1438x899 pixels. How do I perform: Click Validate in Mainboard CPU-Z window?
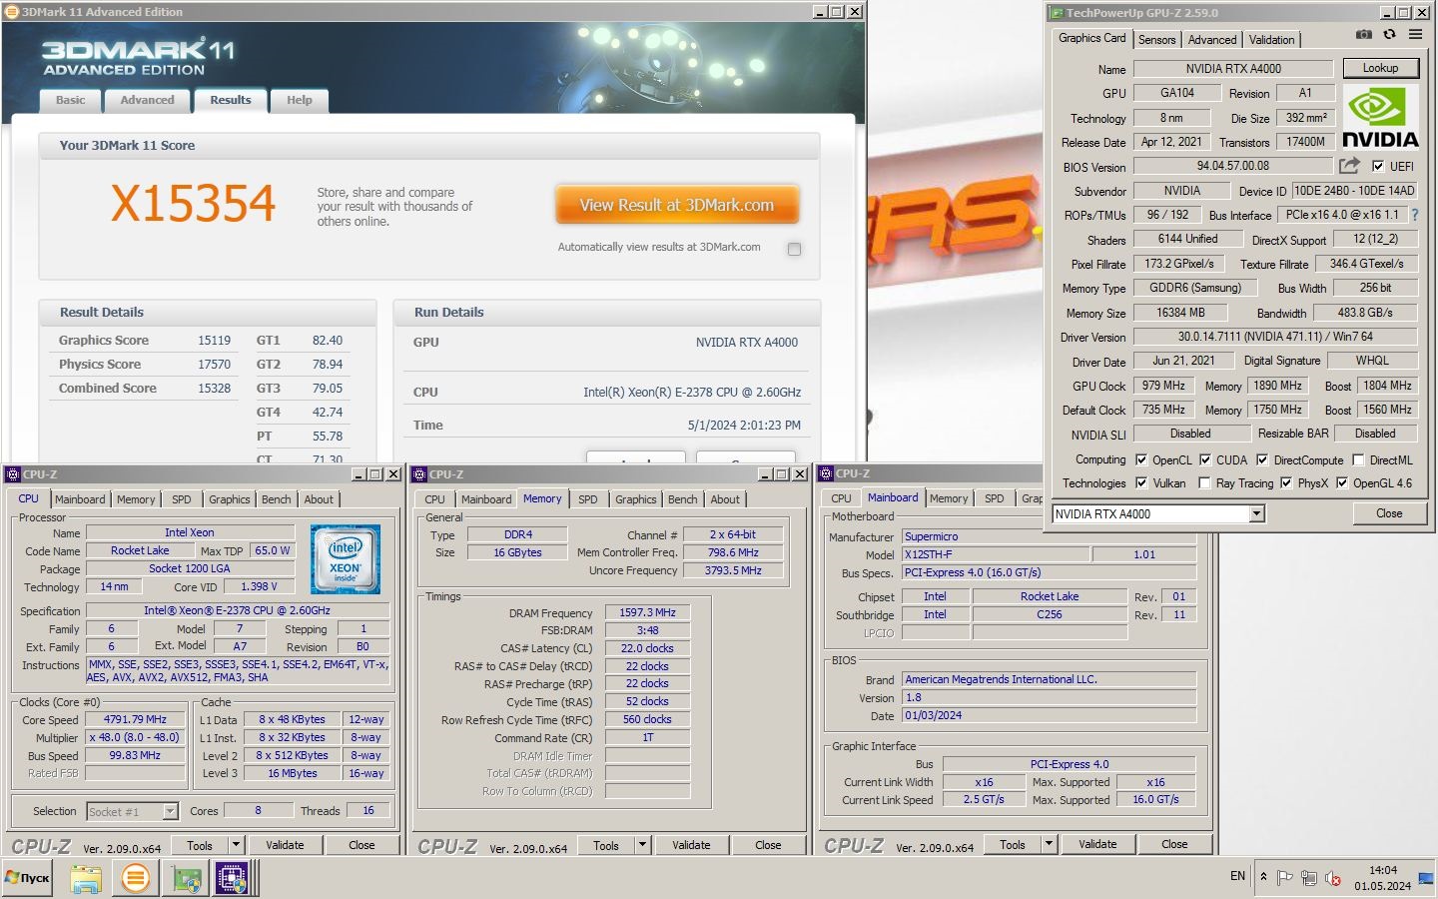click(x=1097, y=844)
